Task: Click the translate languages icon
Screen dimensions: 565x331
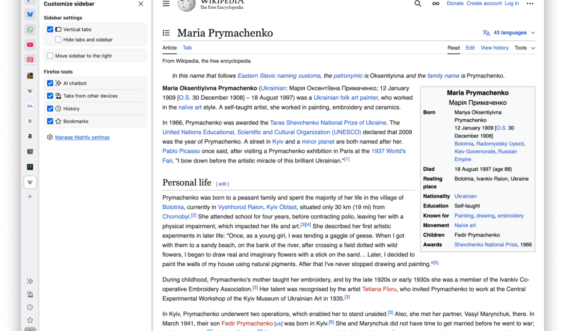Action: click(x=486, y=33)
